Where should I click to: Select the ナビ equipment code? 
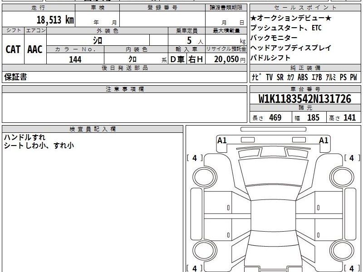(x=256, y=77)
